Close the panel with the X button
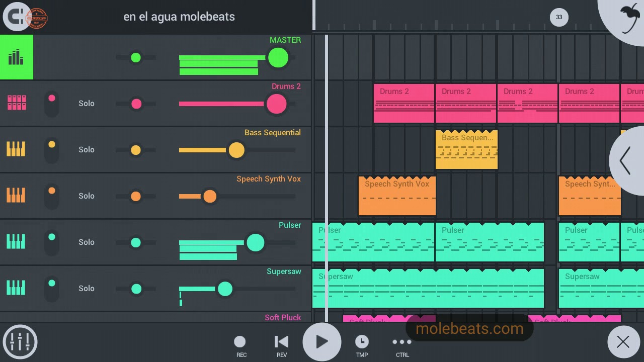This screenshot has width=644, height=362. 623,342
